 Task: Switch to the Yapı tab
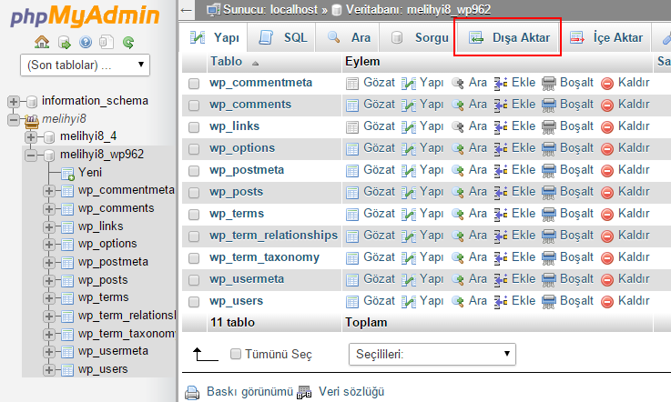[x=214, y=37]
